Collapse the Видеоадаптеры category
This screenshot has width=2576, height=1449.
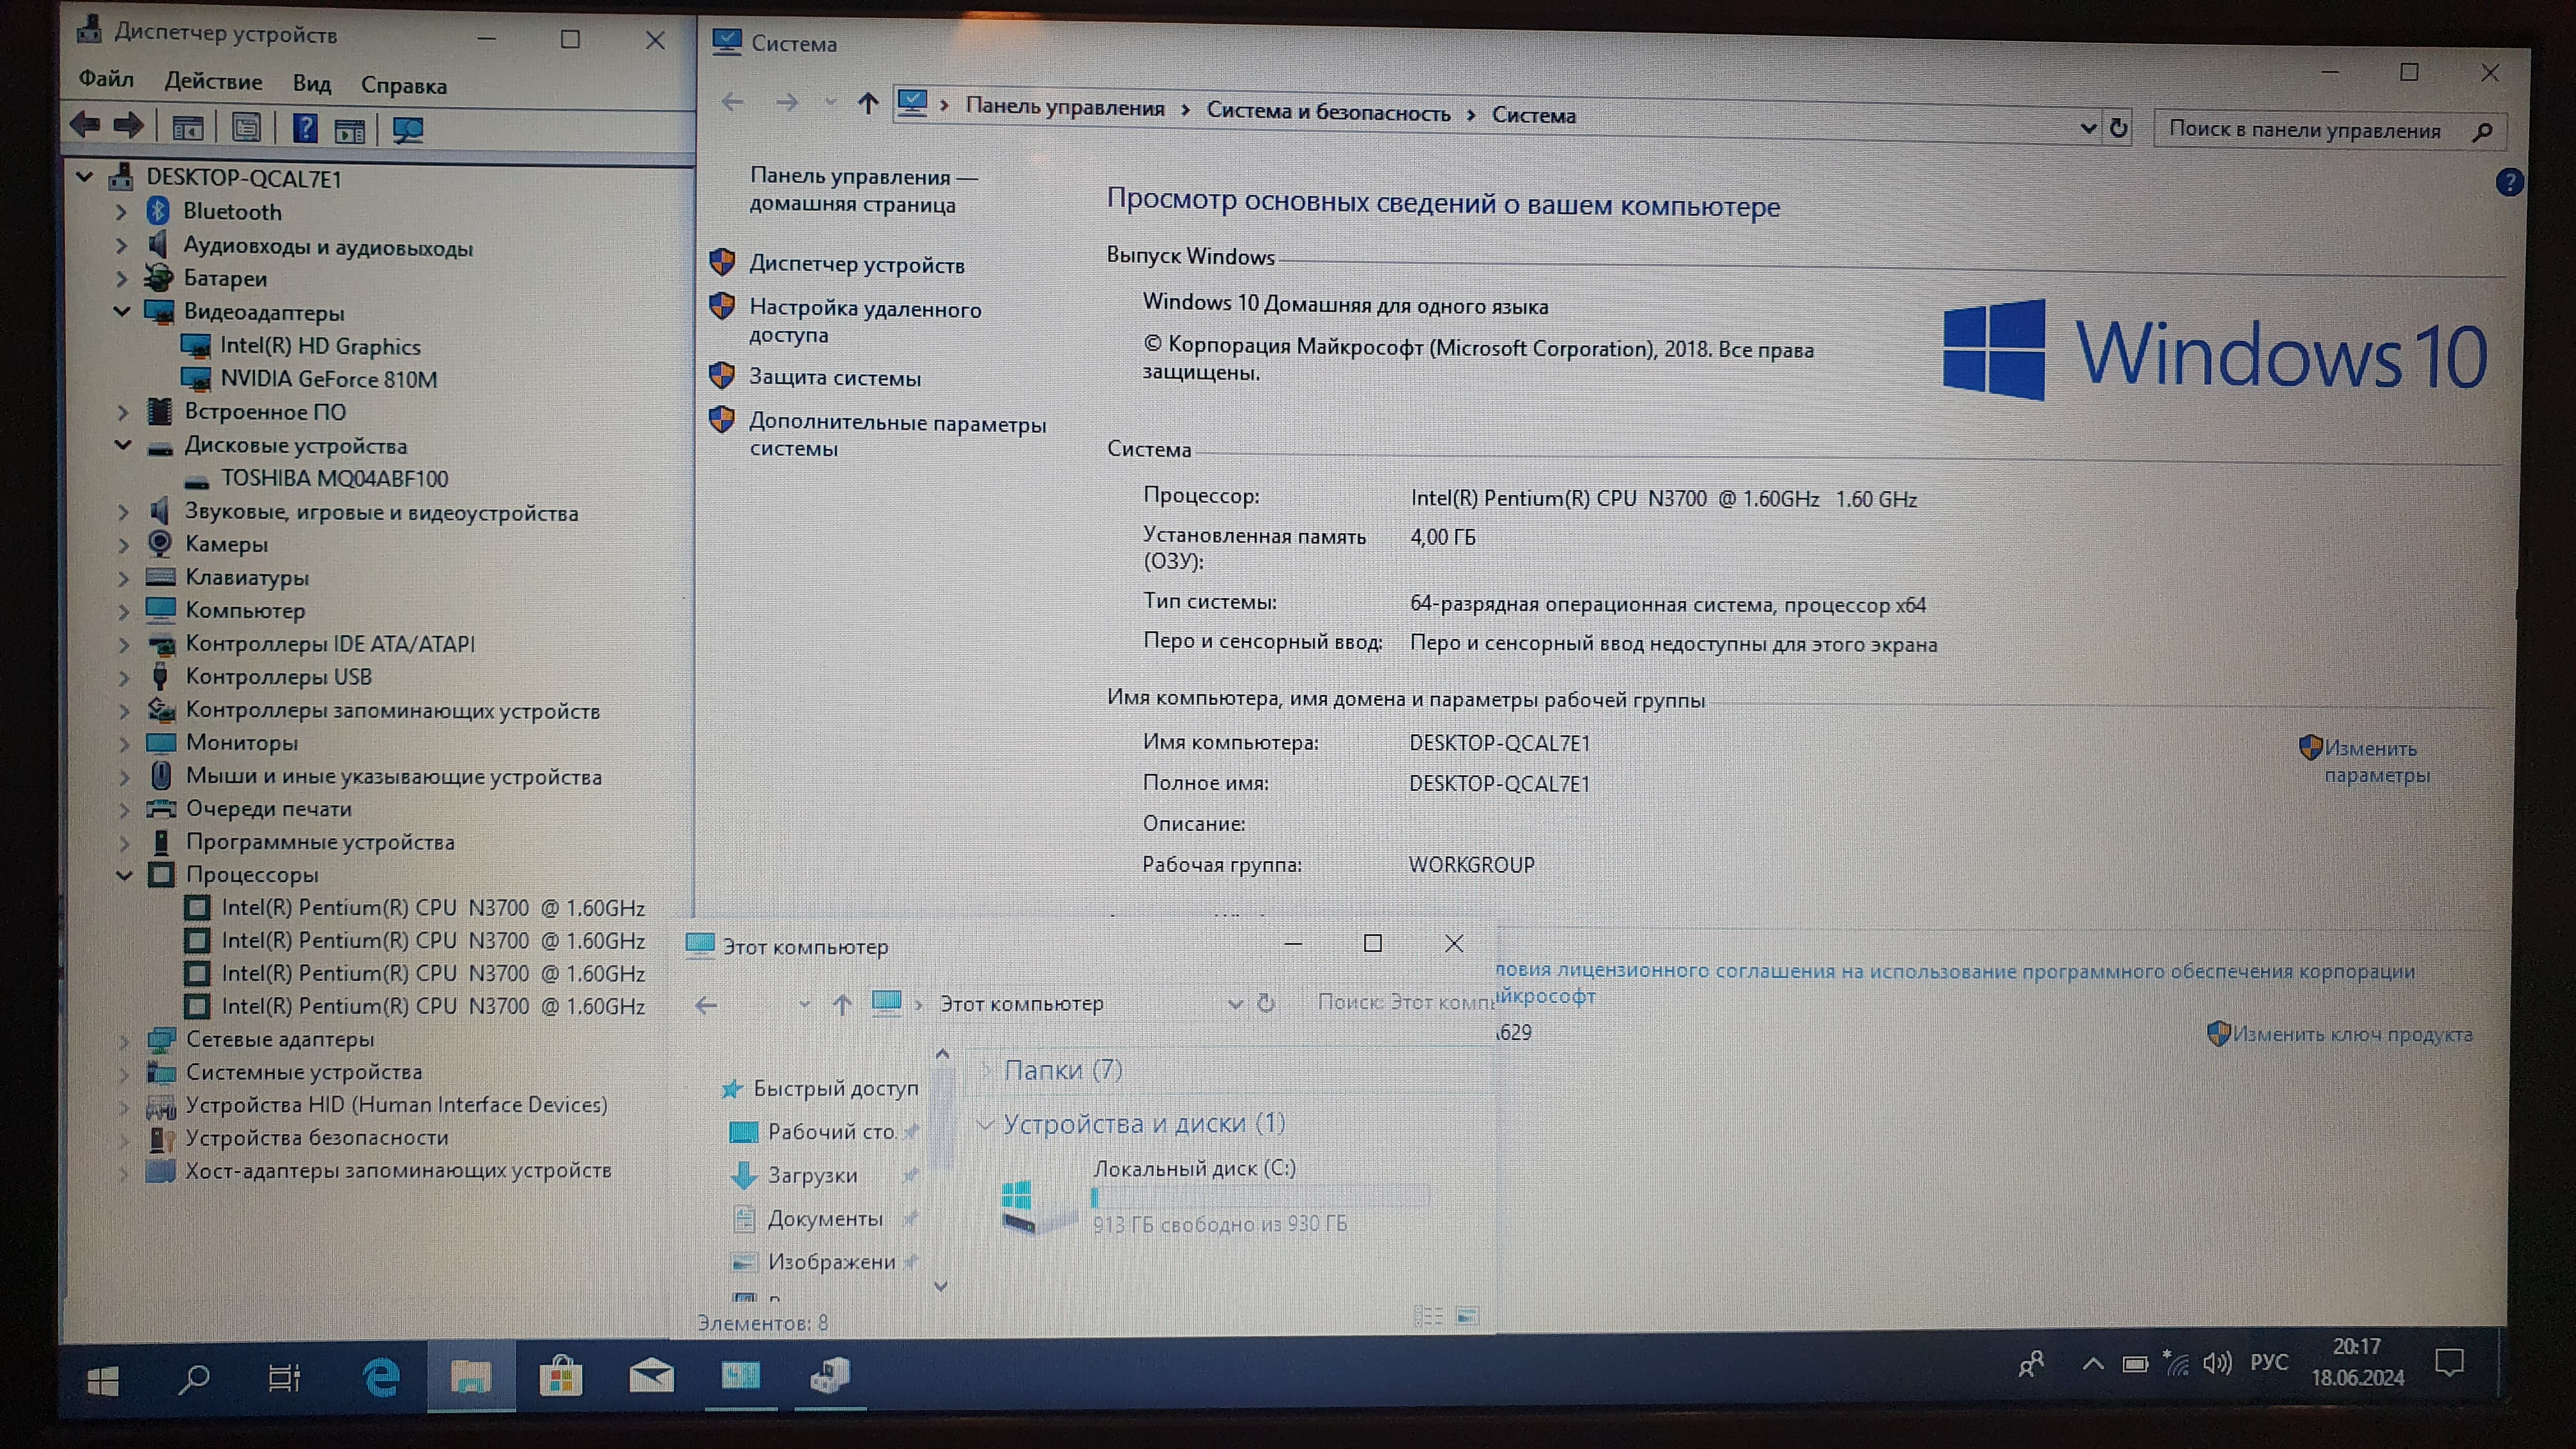[x=122, y=311]
